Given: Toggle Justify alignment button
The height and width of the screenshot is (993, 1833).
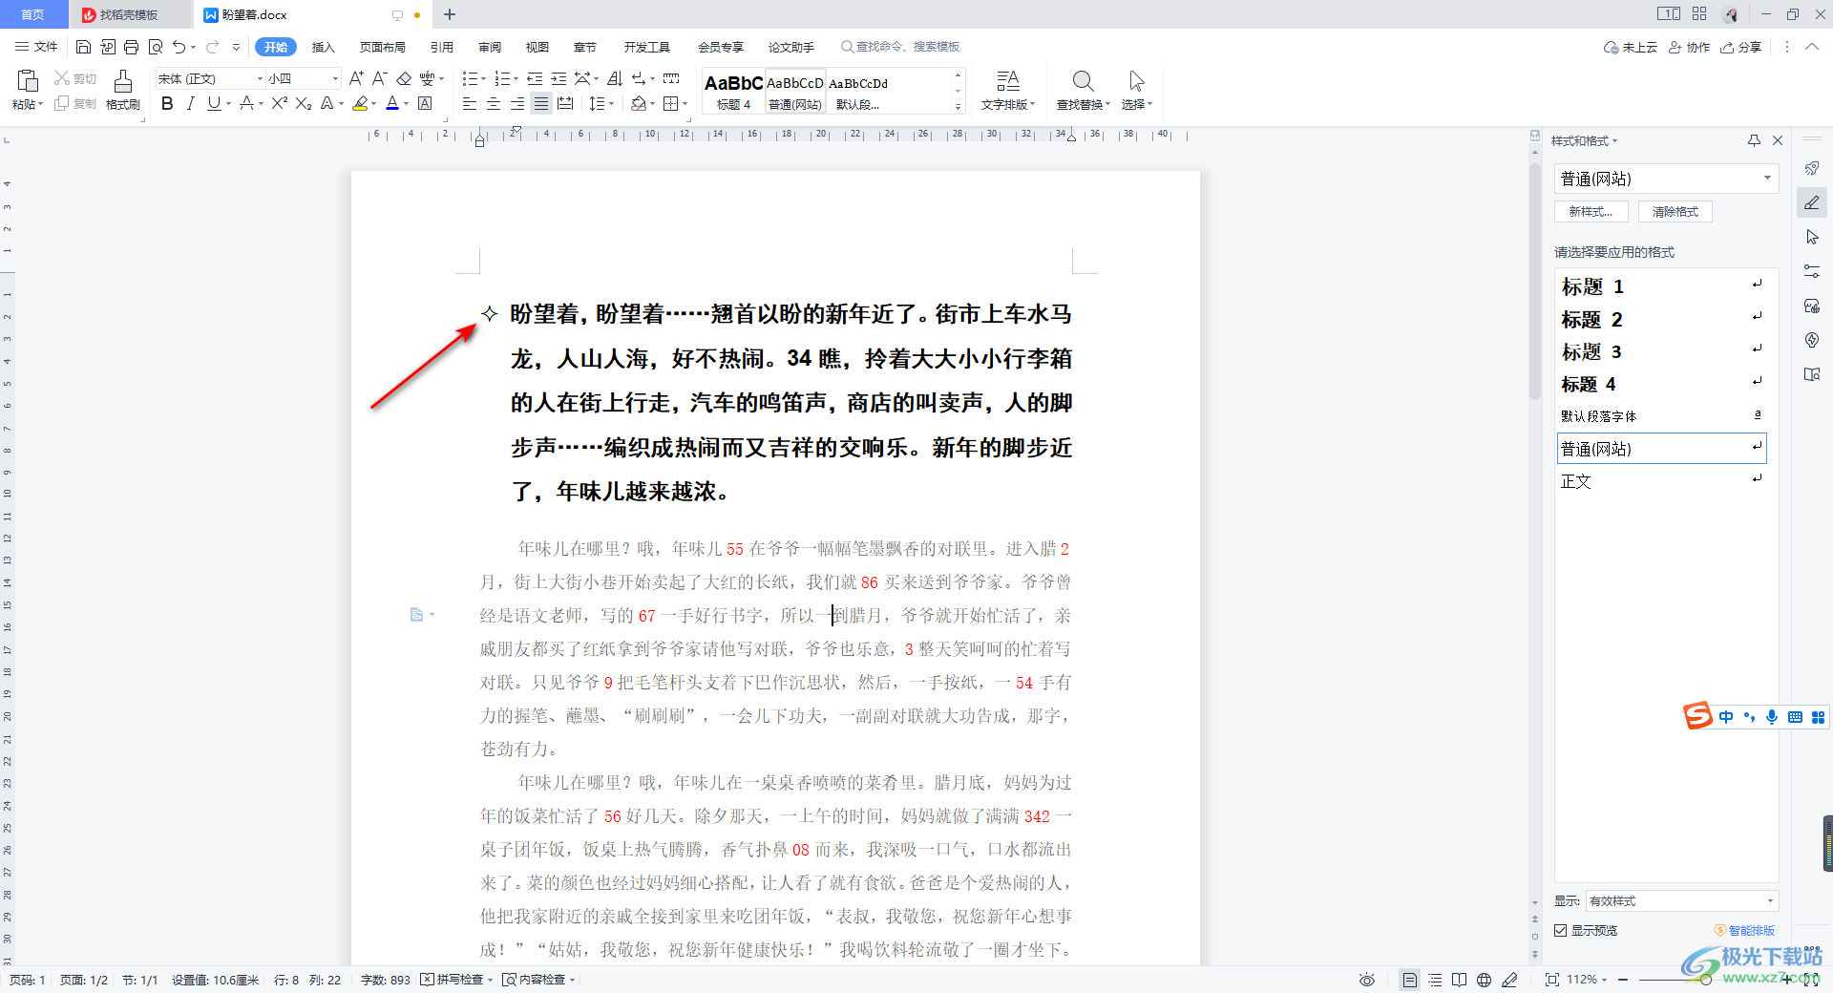Looking at the screenshot, I should tap(541, 103).
